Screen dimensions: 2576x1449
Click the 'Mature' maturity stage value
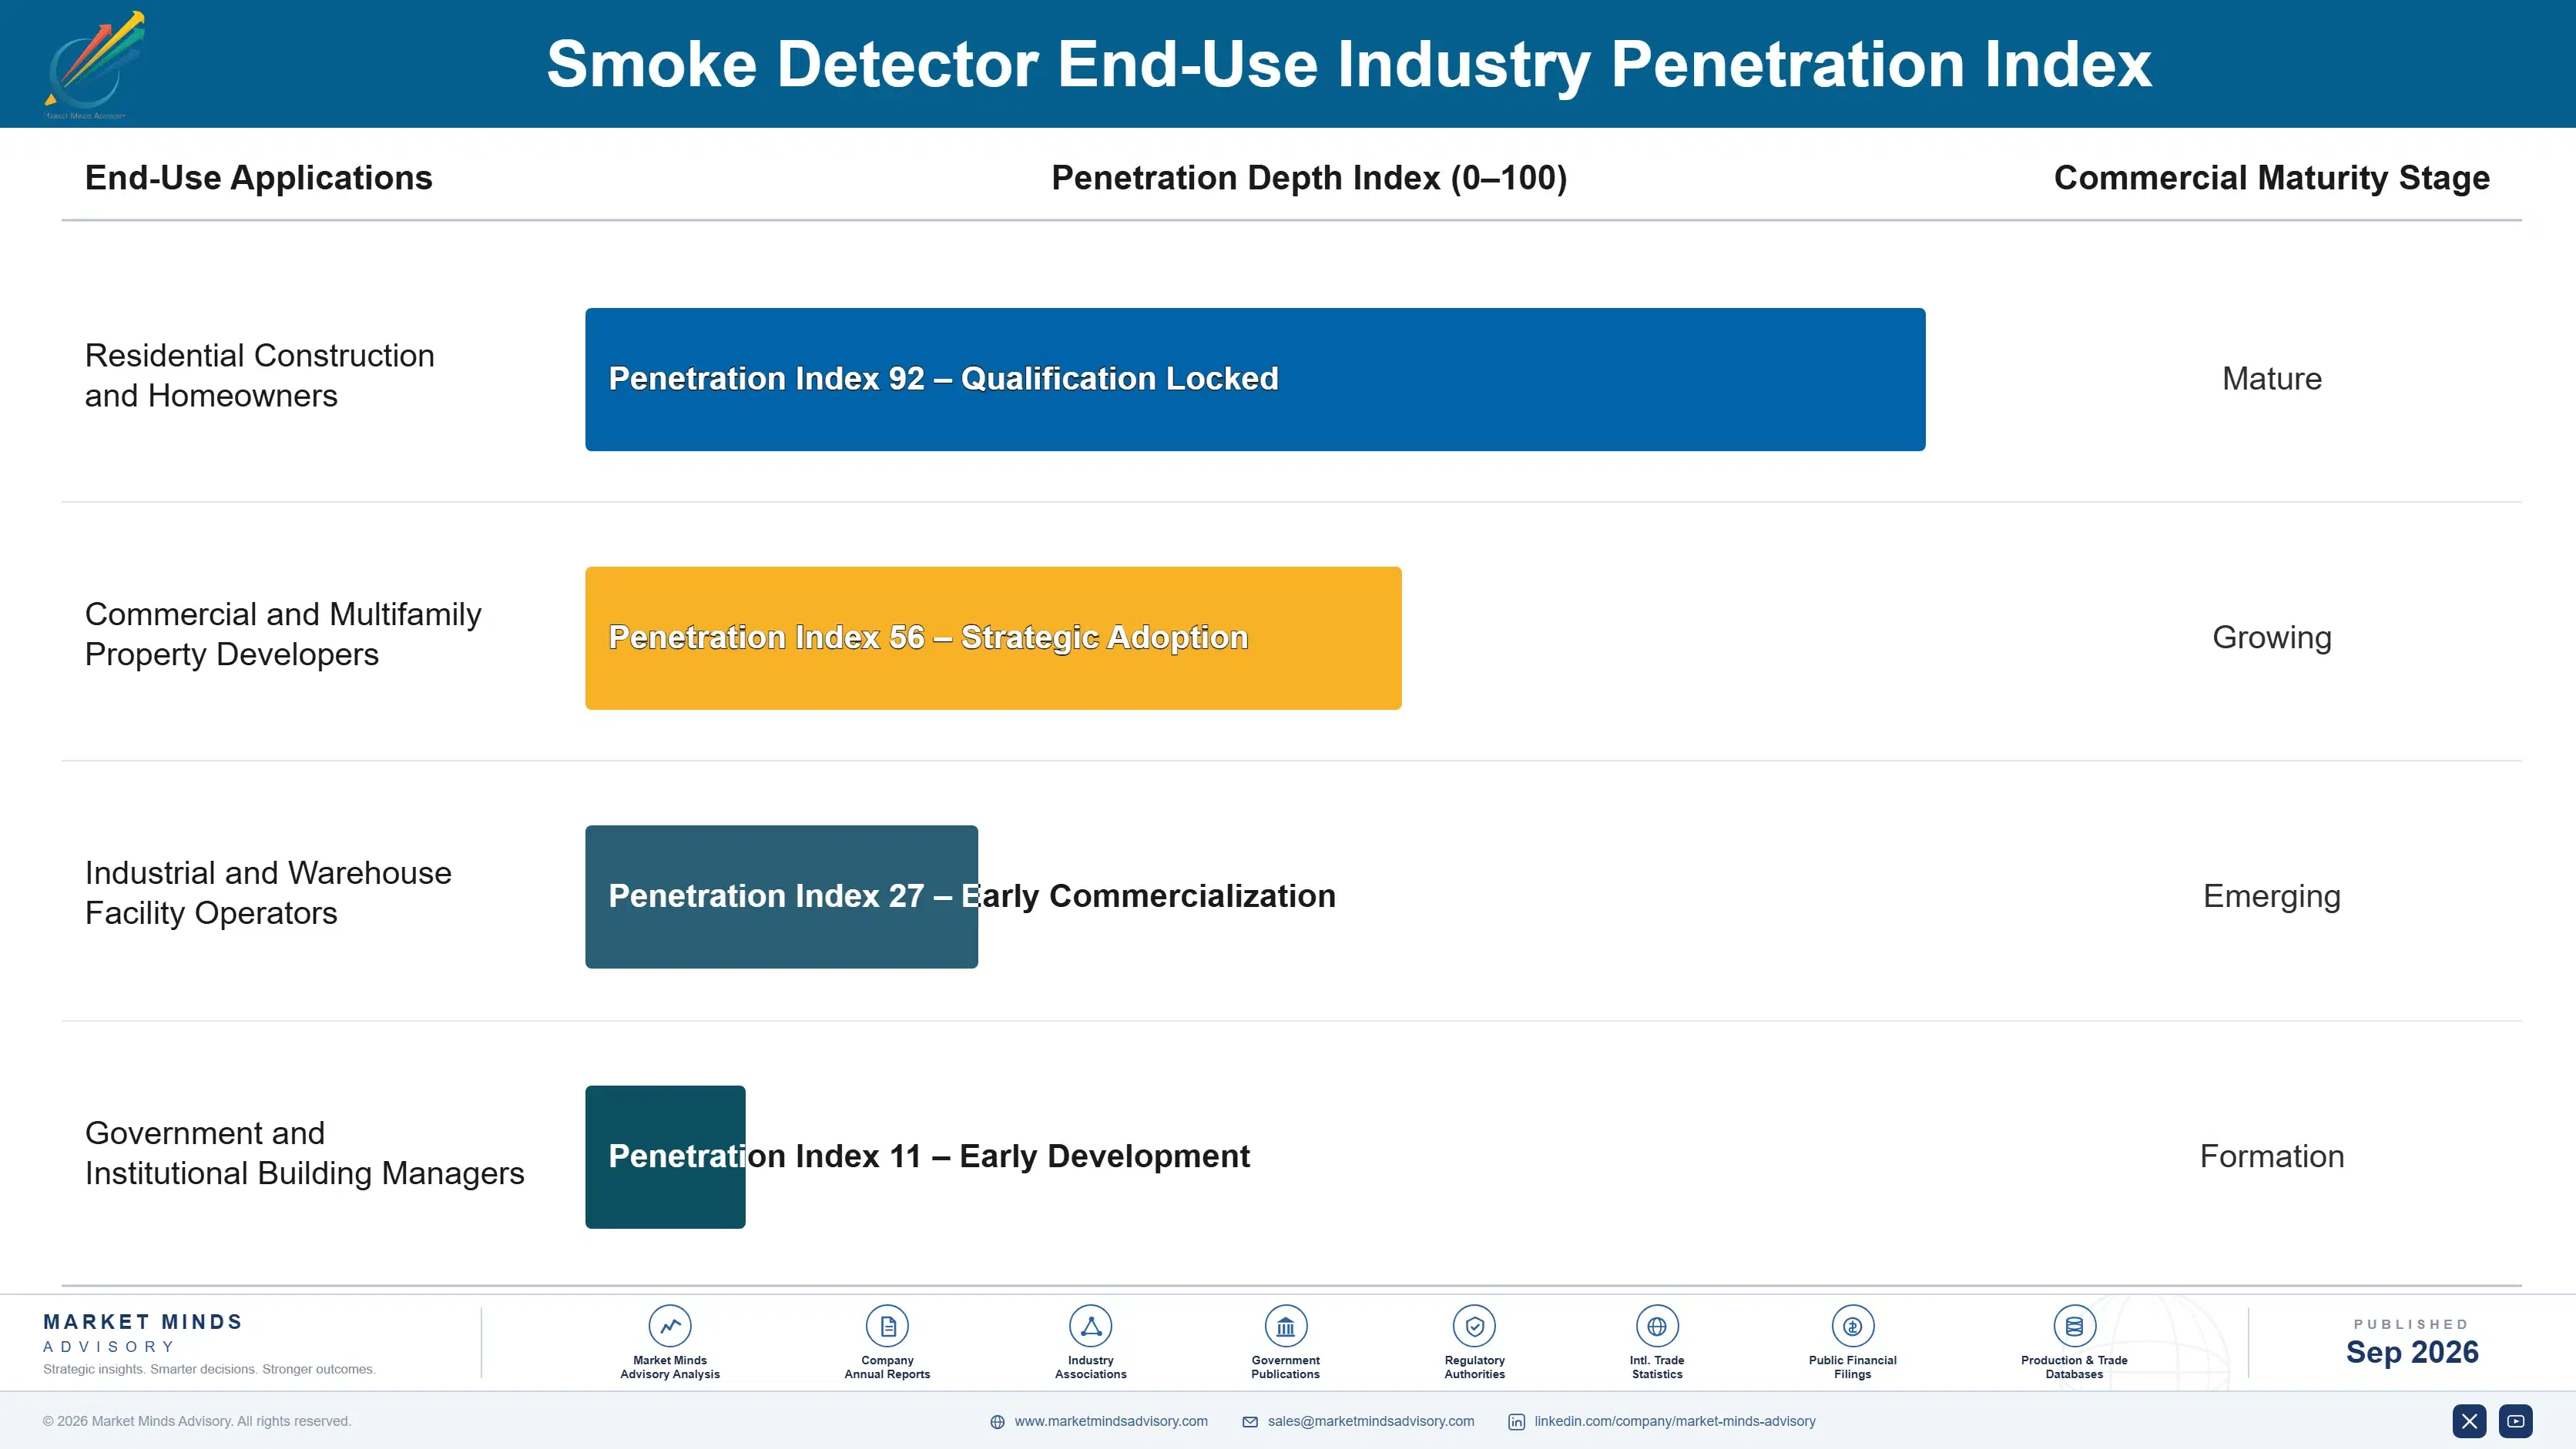tap(2271, 379)
